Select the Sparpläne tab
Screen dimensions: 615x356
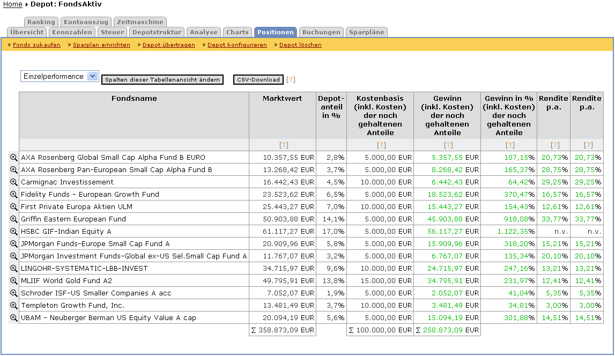pyautogui.click(x=366, y=32)
